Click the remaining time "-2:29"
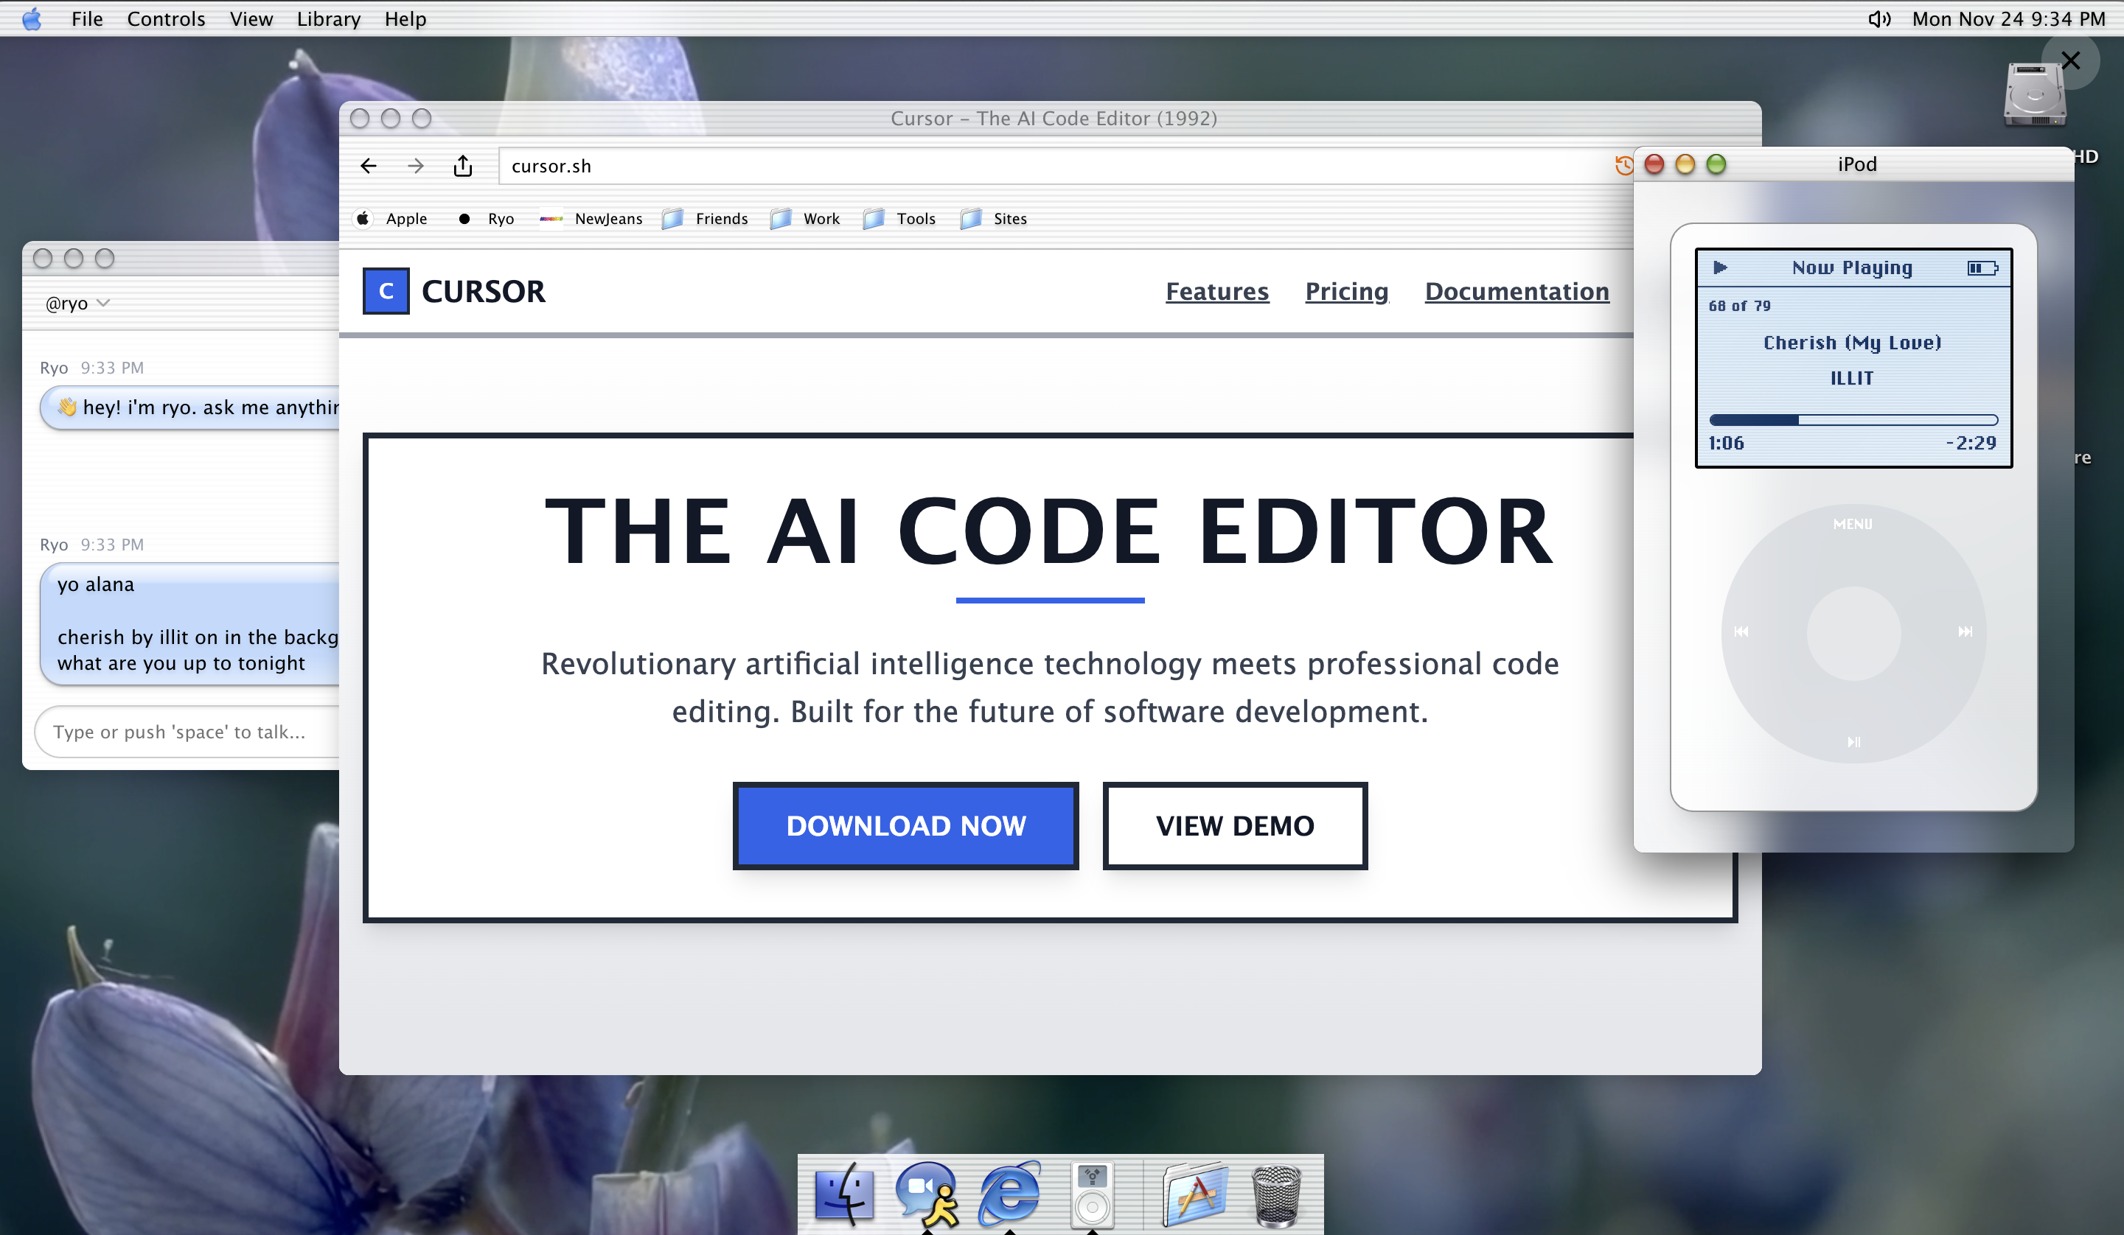 pyautogui.click(x=1971, y=443)
